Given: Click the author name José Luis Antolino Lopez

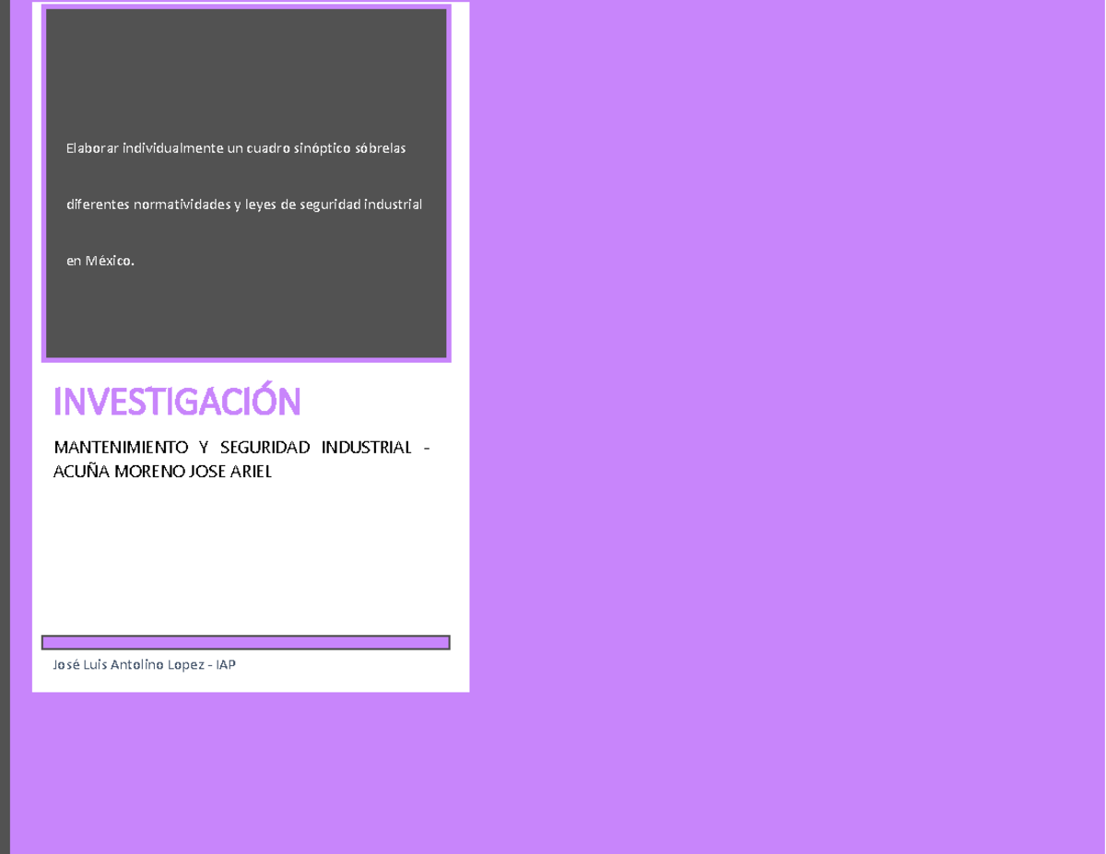Looking at the screenshot, I should tap(130, 664).
